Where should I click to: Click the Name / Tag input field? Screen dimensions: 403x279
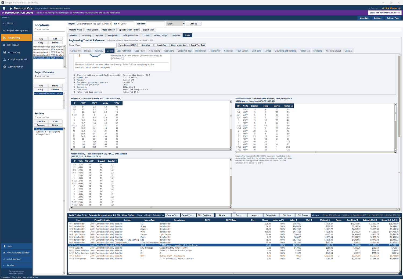coord(99,45)
